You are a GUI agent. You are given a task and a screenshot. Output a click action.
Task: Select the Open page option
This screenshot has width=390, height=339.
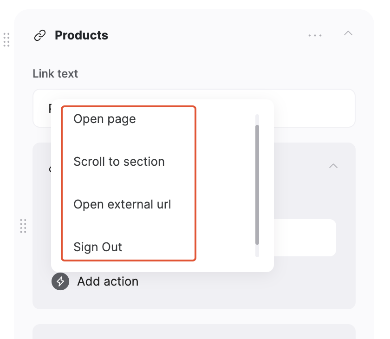click(x=104, y=119)
